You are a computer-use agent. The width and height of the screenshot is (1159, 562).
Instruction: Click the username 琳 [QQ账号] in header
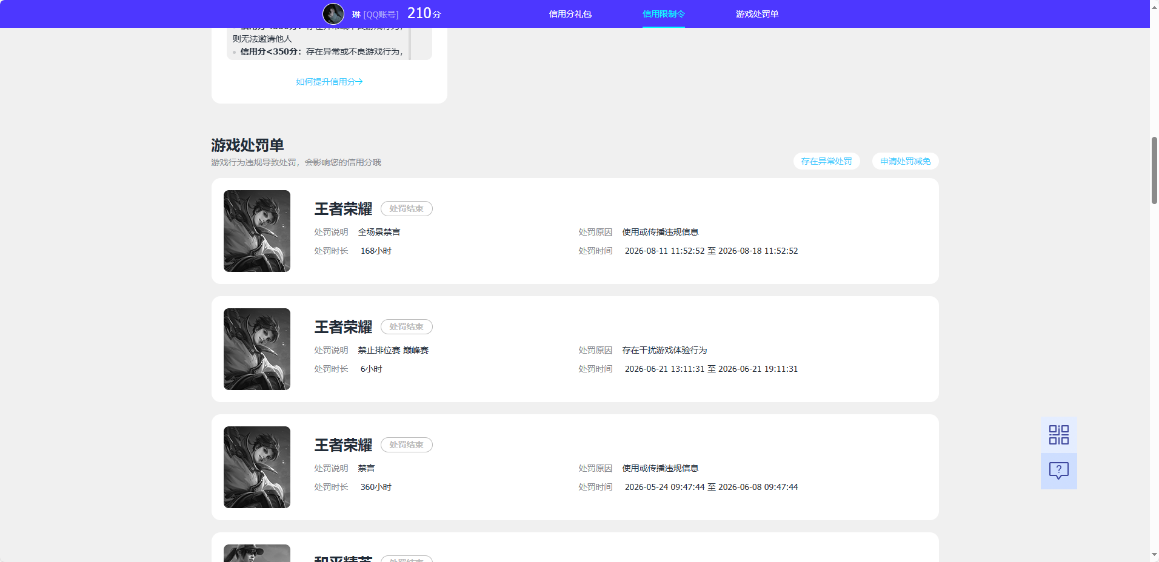click(x=375, y=15)
